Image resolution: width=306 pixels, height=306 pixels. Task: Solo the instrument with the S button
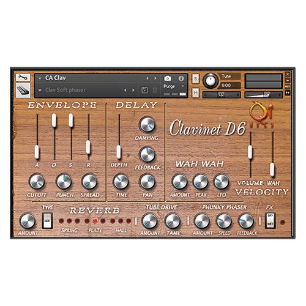click(195, 78)
